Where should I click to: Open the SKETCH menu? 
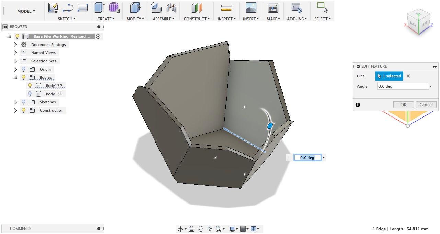(x=67, y=19)
